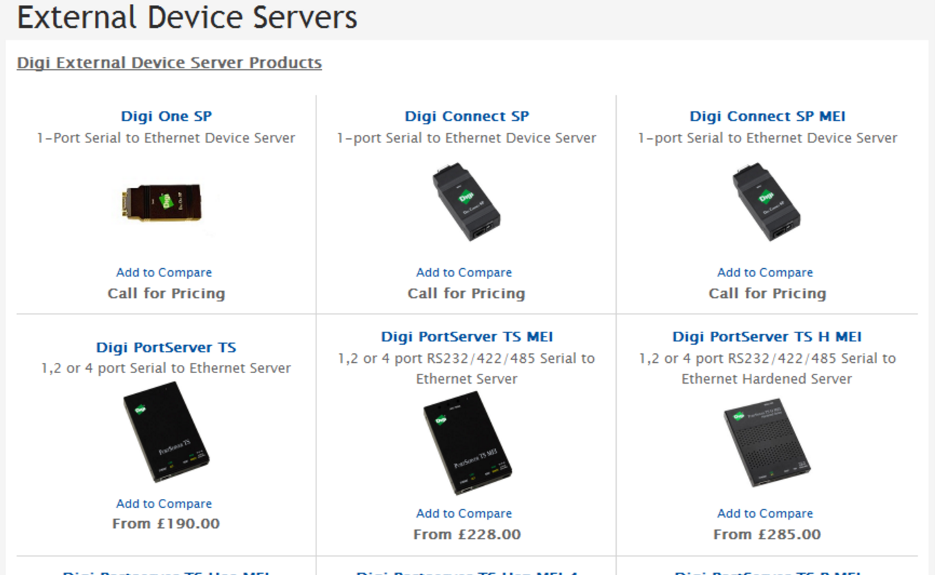Add Digi PortServer TS MEI to compare
The image size is (942, 575).
463,513
